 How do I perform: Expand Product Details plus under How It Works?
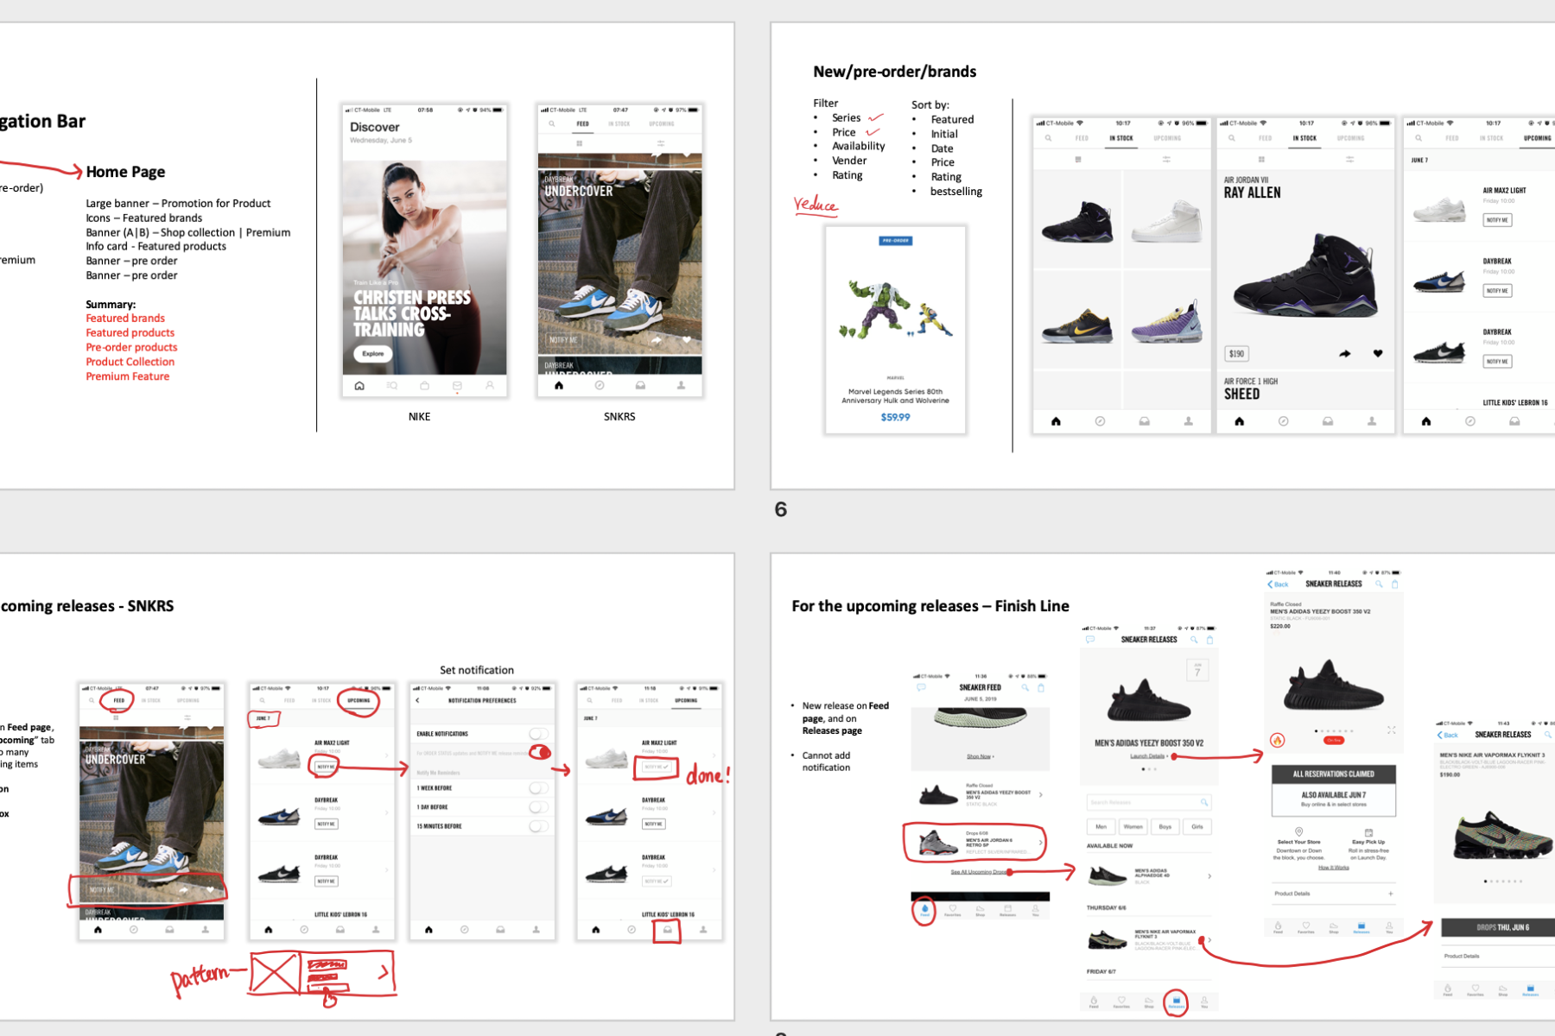(x=1391, y=894)
